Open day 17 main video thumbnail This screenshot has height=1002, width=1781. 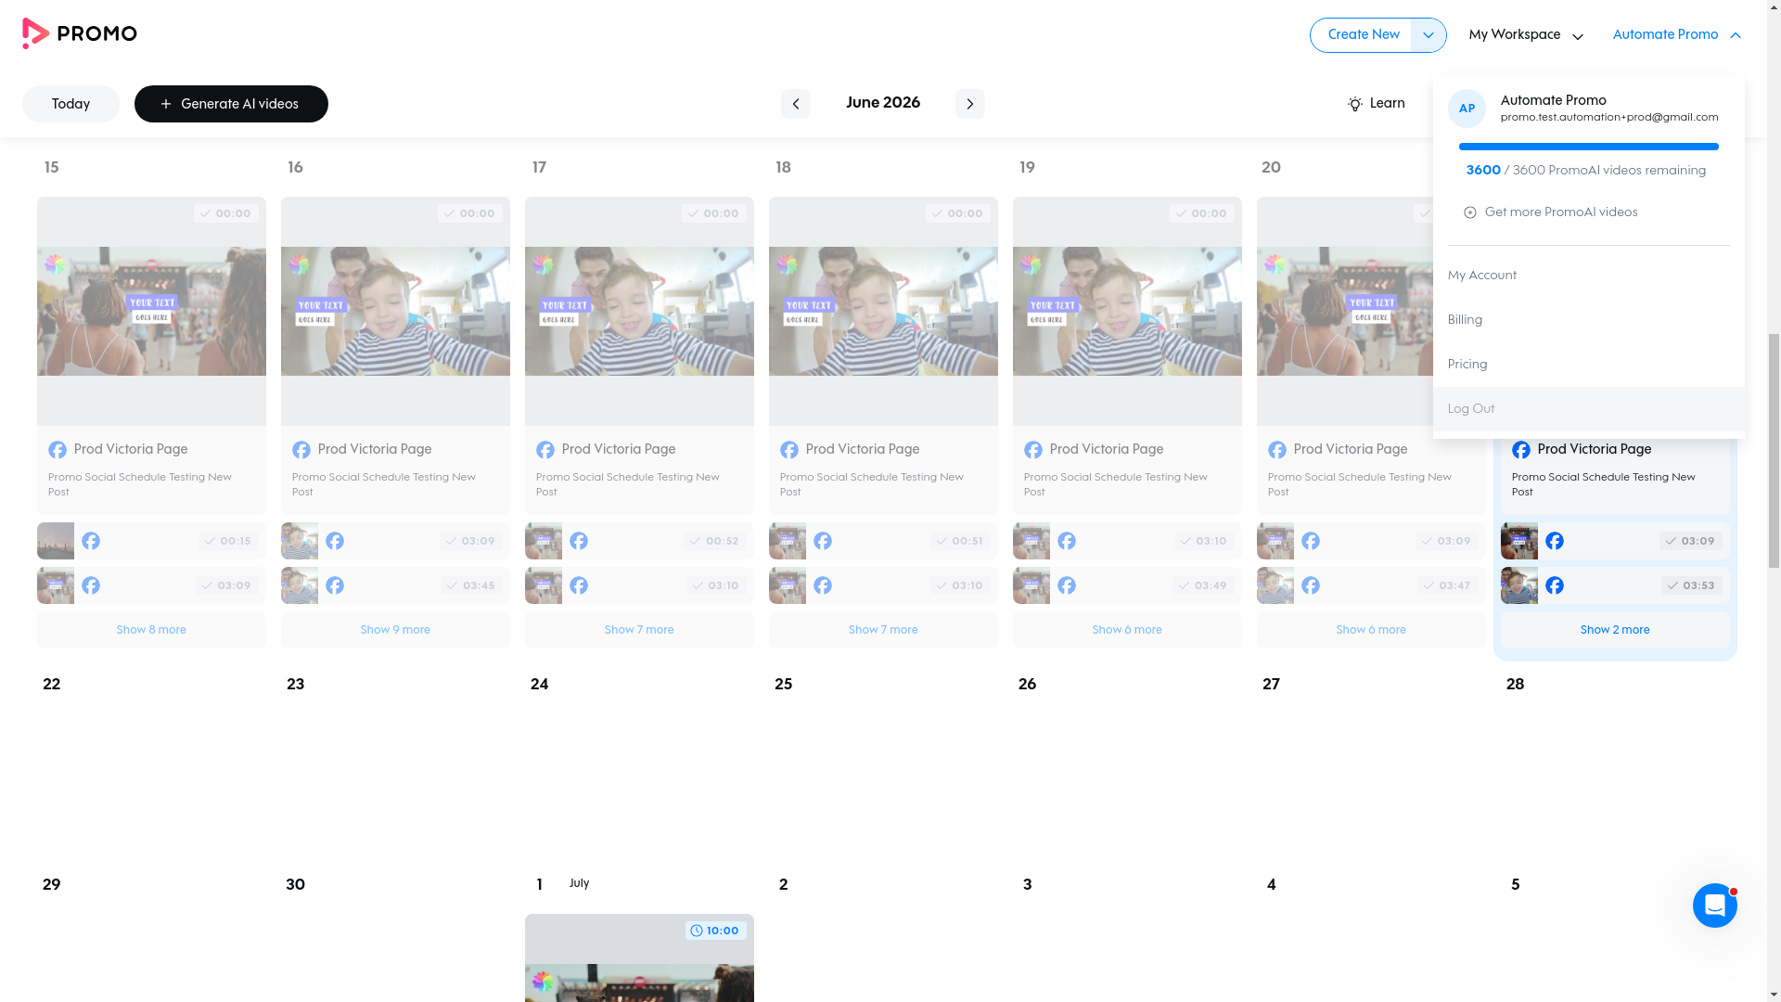click(x=639, y=311)
